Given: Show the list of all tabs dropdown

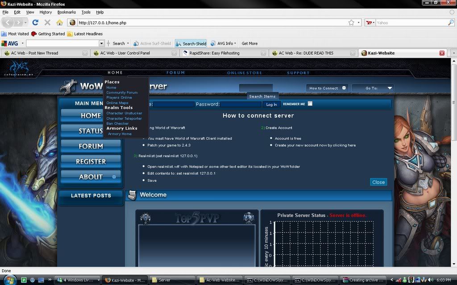Looking at the screenshot, I should point(453,53).
